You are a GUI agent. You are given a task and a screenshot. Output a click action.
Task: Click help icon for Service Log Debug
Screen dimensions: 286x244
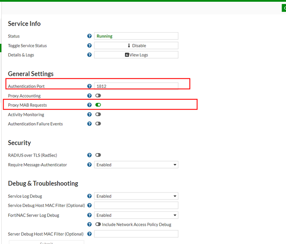point(90,196)
